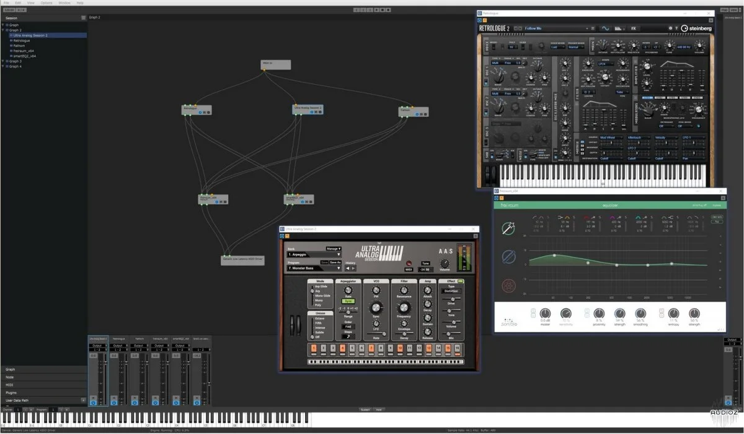Open the Program dropdown showing 7. Monster Bass
Viewport: 744px width, 434px height.
point(314,268)
